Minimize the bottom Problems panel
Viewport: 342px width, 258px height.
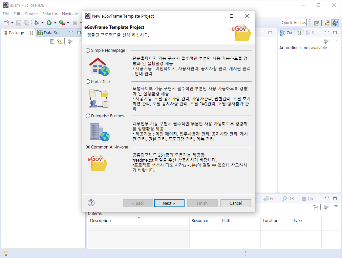point(327,198)
